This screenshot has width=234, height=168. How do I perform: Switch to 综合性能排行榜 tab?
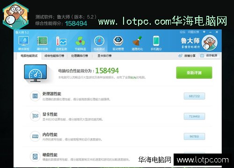54,56
